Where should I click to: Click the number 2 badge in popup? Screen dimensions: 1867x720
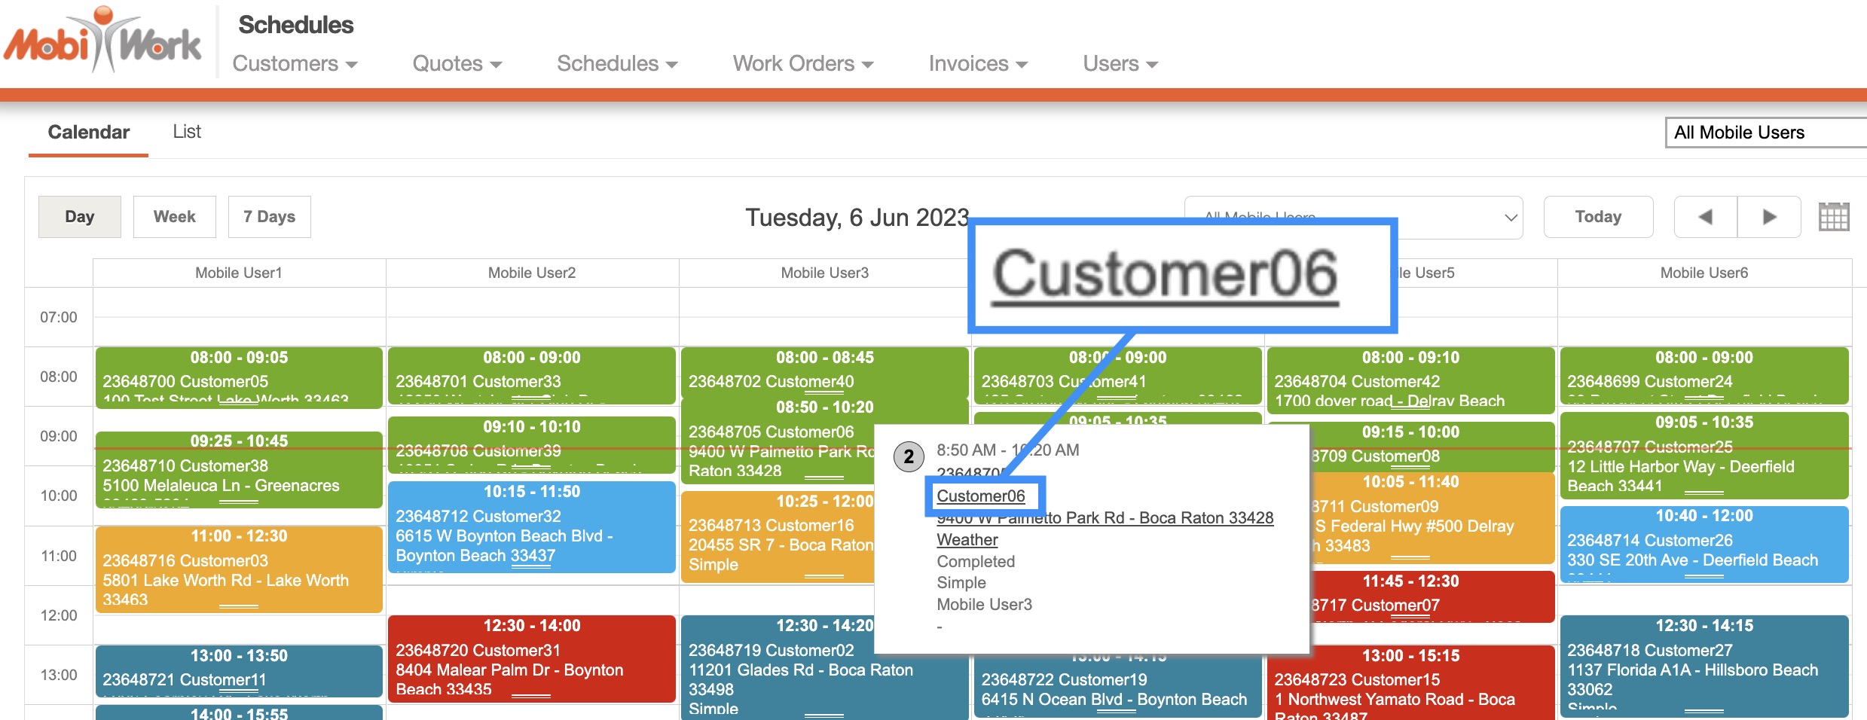pos(908,456)
